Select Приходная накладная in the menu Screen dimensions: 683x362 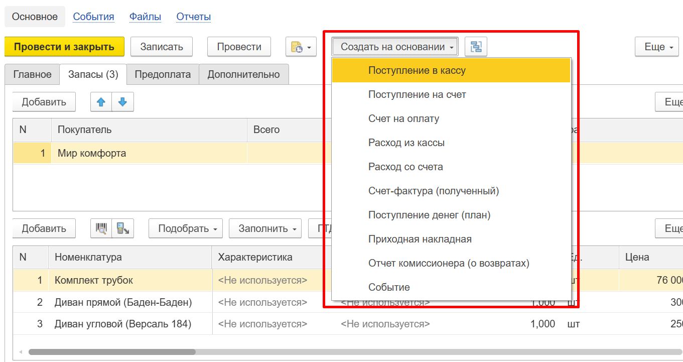[x=420, y=239]
